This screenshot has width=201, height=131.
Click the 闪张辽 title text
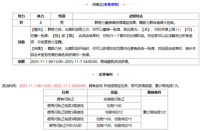97,5
